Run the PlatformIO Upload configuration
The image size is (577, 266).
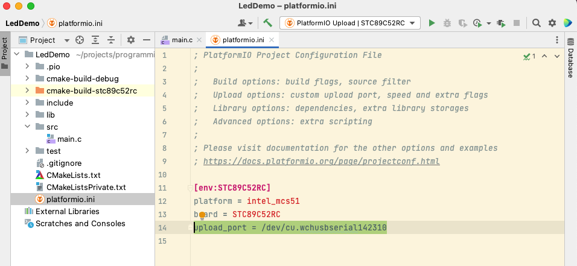tap(432, 23)
